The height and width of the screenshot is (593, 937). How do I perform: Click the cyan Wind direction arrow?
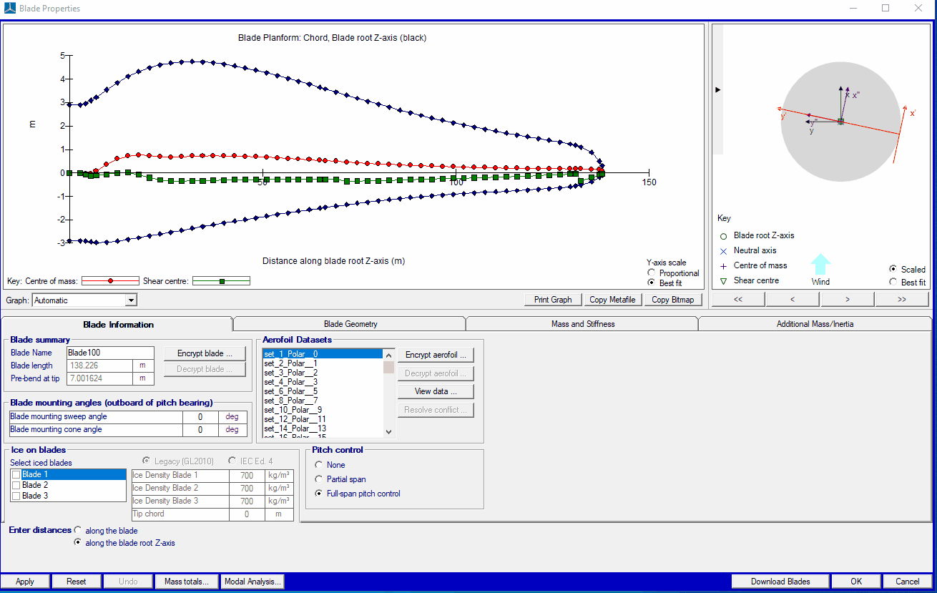(x=820, y=265)
